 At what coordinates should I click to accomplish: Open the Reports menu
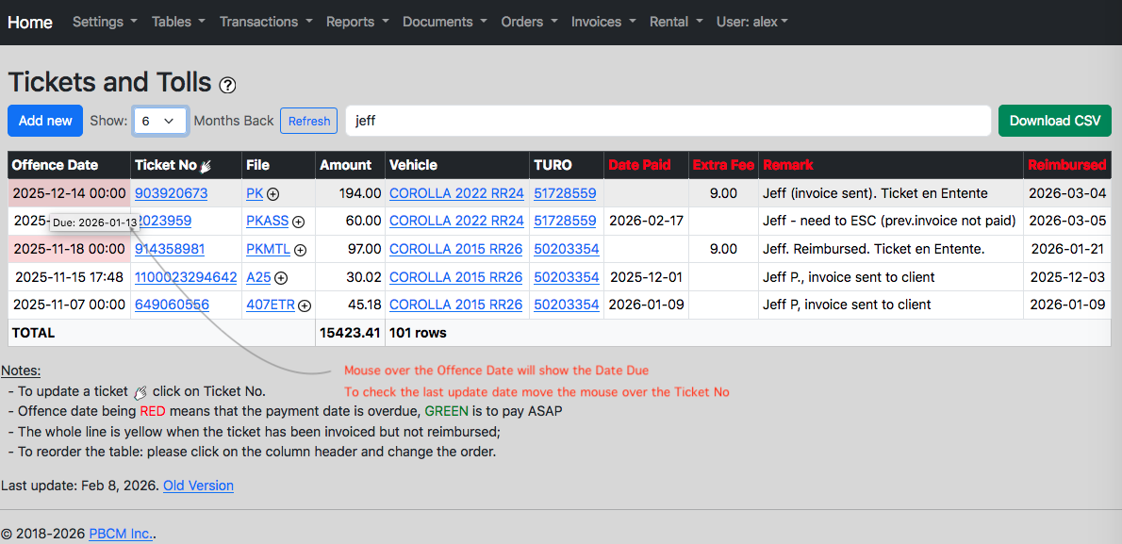(357, 23)
